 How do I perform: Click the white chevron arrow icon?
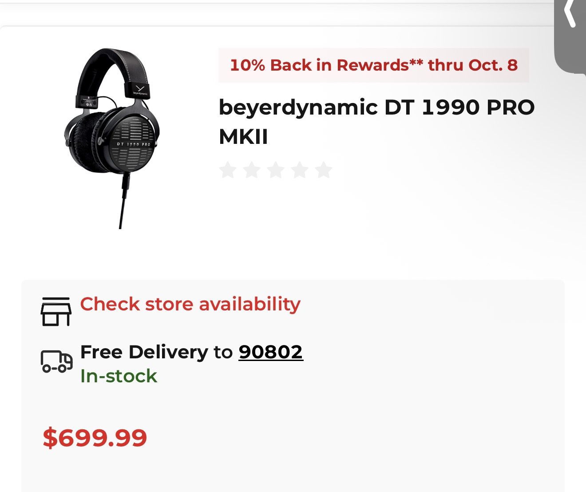(570, 13)
